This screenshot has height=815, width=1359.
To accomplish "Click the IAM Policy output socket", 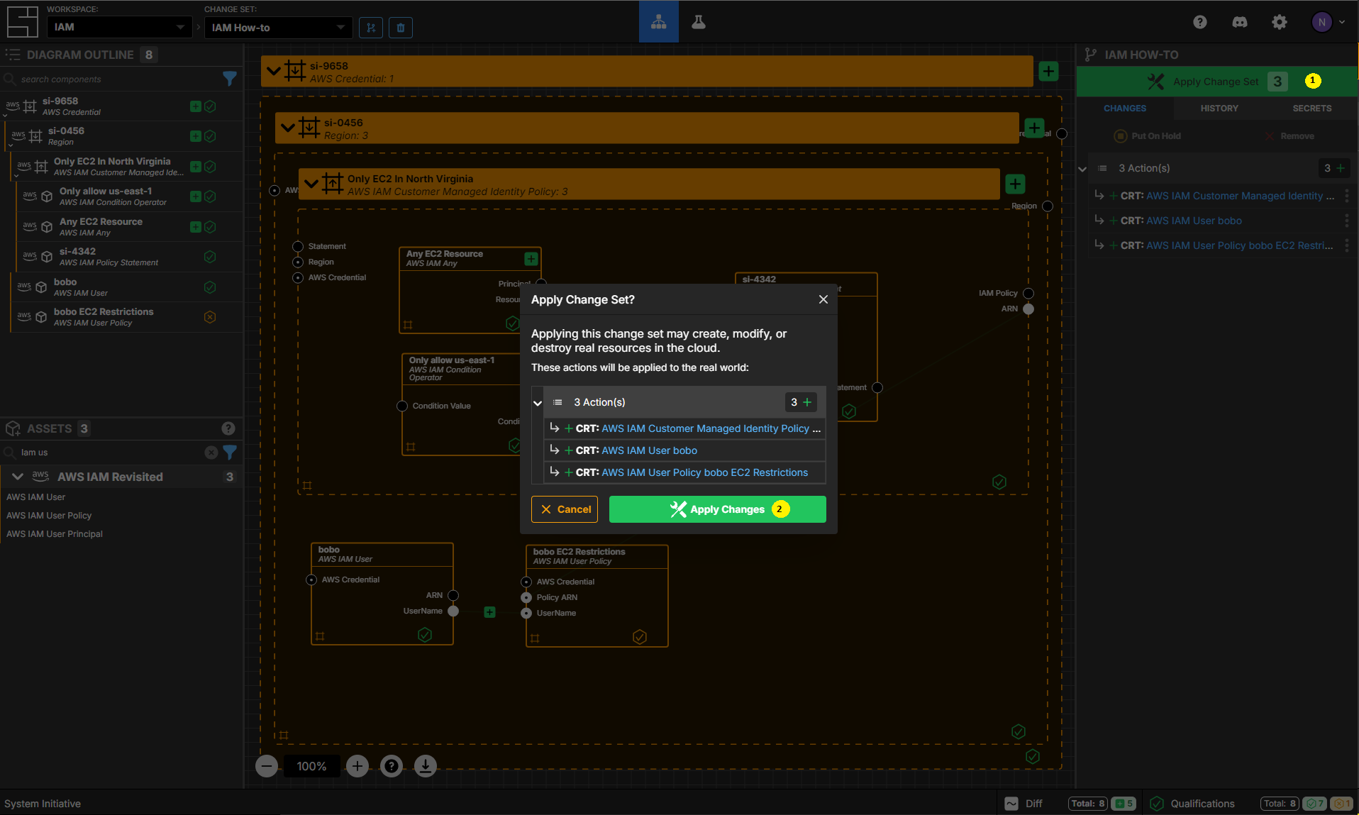I will [1028, 293].
